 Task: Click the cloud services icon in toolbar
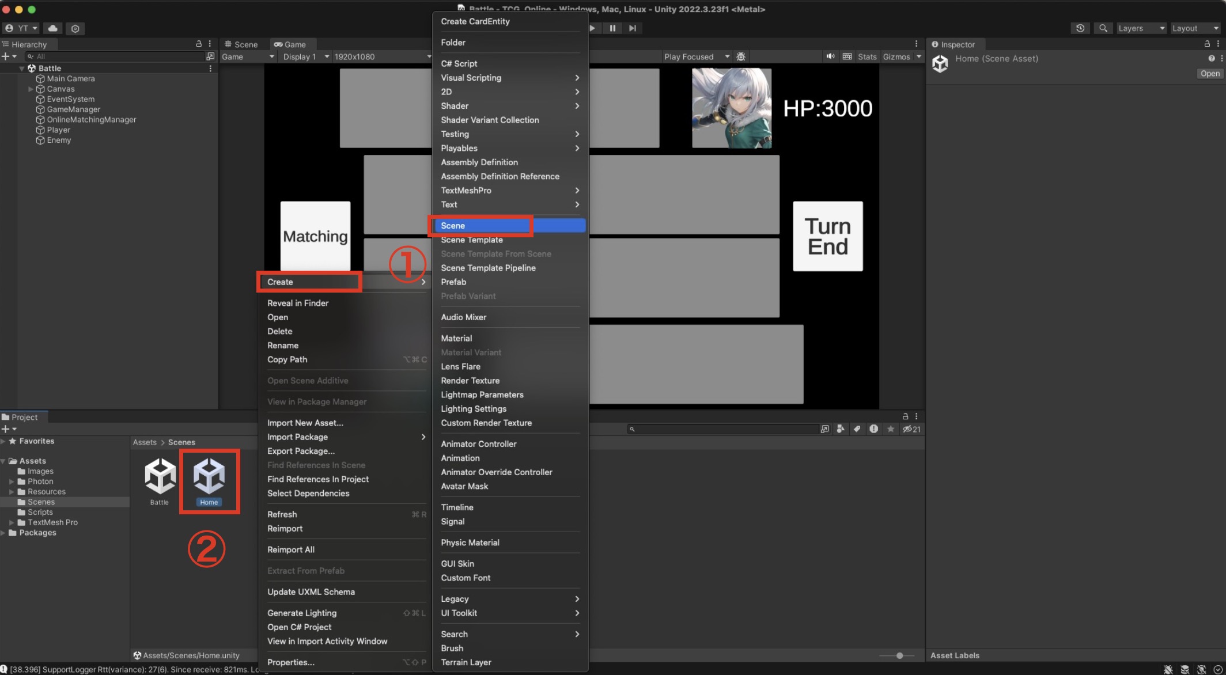(x=52, y=28)
